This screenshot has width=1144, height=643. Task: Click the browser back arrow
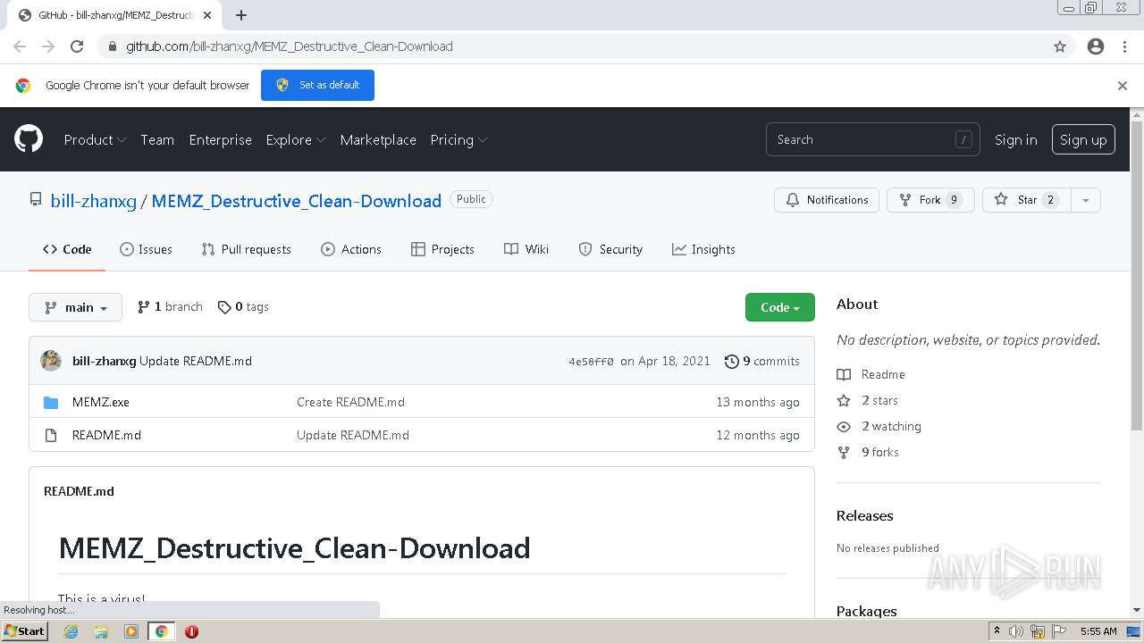[x=20, y=46]
